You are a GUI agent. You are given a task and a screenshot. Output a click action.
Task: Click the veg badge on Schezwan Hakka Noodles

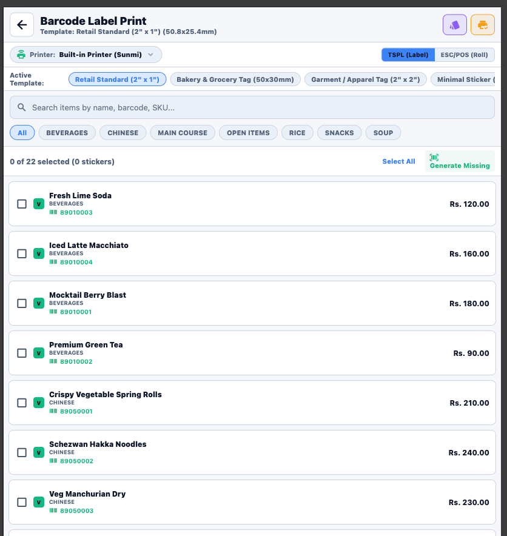pyautogui.click(x=39, y=452)
